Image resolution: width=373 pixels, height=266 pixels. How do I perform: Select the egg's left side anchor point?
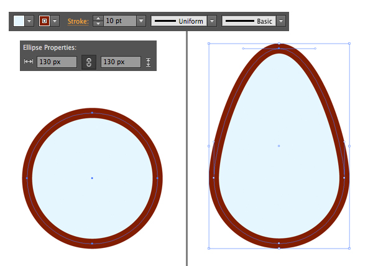pos(214,178)
